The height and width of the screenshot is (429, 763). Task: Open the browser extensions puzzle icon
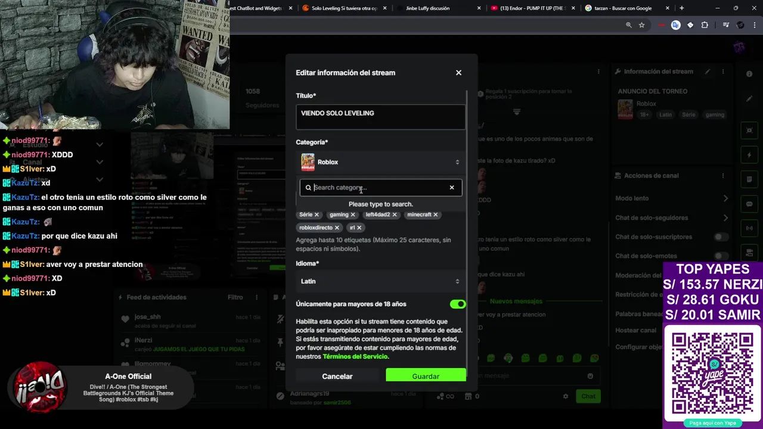(705, 25)
